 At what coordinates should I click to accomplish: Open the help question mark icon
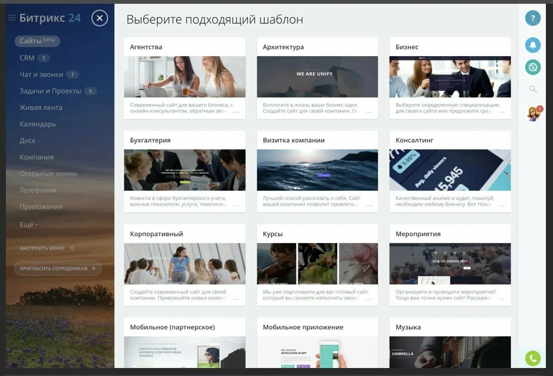[x=533, y=18]
